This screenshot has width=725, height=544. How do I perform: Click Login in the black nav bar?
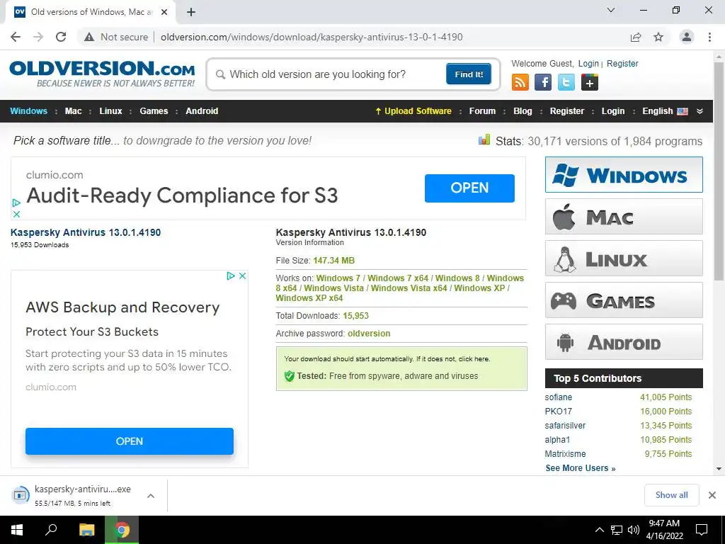612,111
